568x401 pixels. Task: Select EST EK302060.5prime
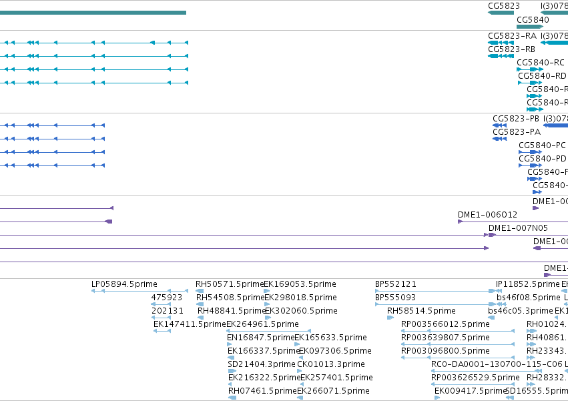click(302, 311)
